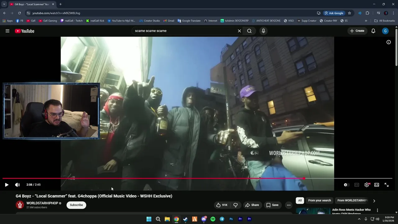
Task: Open the Chrome extensions puzzle icon
Action: click(368, 13)
